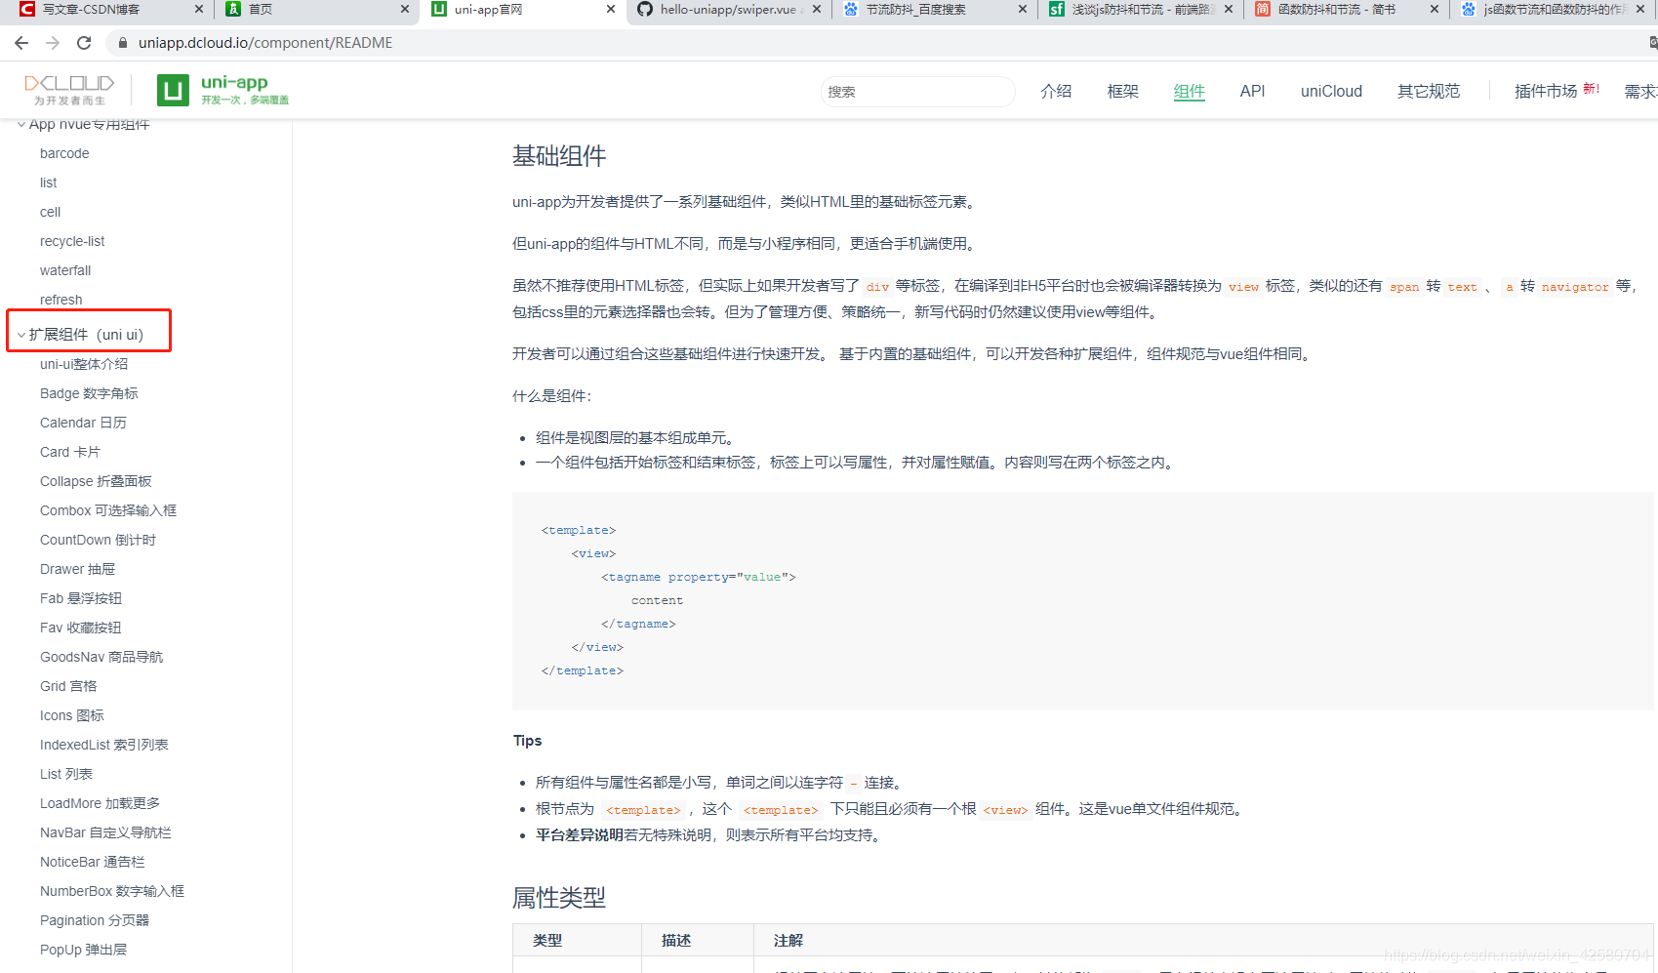Open Fav 收藏按钮 in sidebar
Image resolution: width=1658 pixels, height=973 pixels.
pyautogui.click(x=81, y=628)
